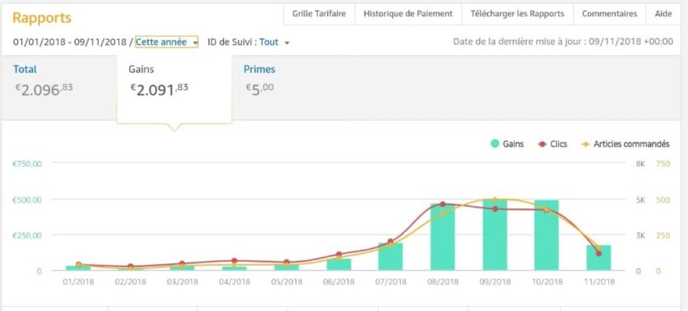This screenshot has width=688, height=311.
Task: Click the 08/2018 Clics data point
Action: click(x=443, y=205)
